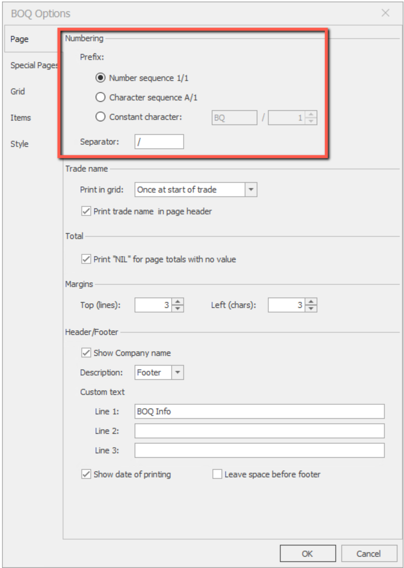This screenshot has height=568, width=404.
Task: Open the Print in grid dropdown
Action: click(251, 190)
